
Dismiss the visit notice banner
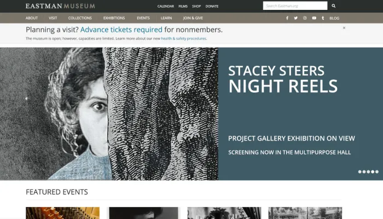coord(344,28)
